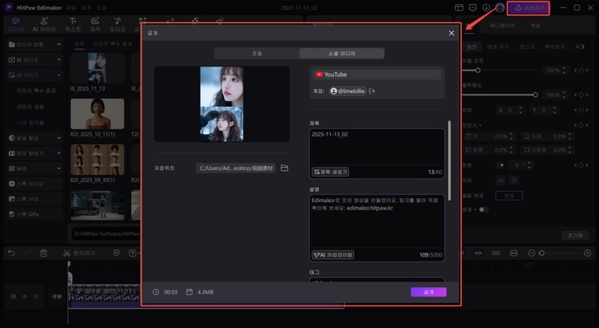Click the 제목 title text field
Image resolution: width=599 pixels, height=328 pixels.
[377, 148]
